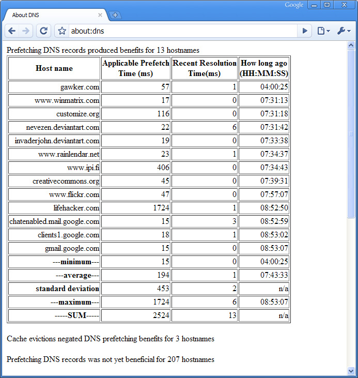Select www.rainlendar.net host name
The image size is (358, 378).
point(54,154)
